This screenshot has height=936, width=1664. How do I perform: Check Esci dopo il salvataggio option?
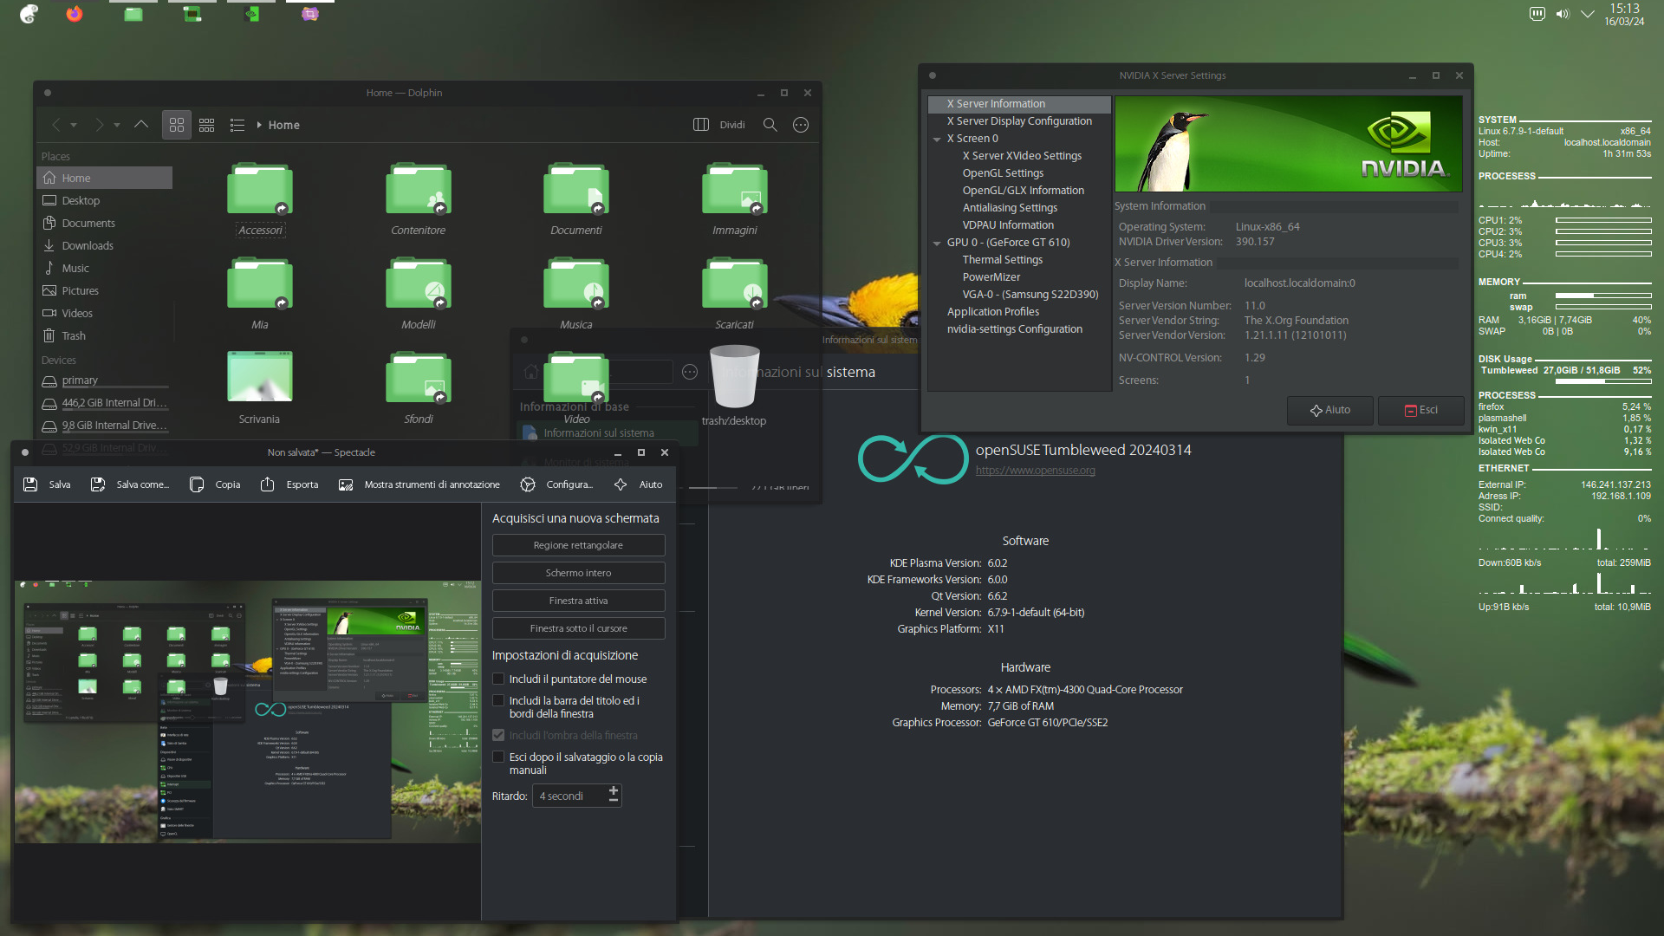pyautogui.click(x=498, y=757)
